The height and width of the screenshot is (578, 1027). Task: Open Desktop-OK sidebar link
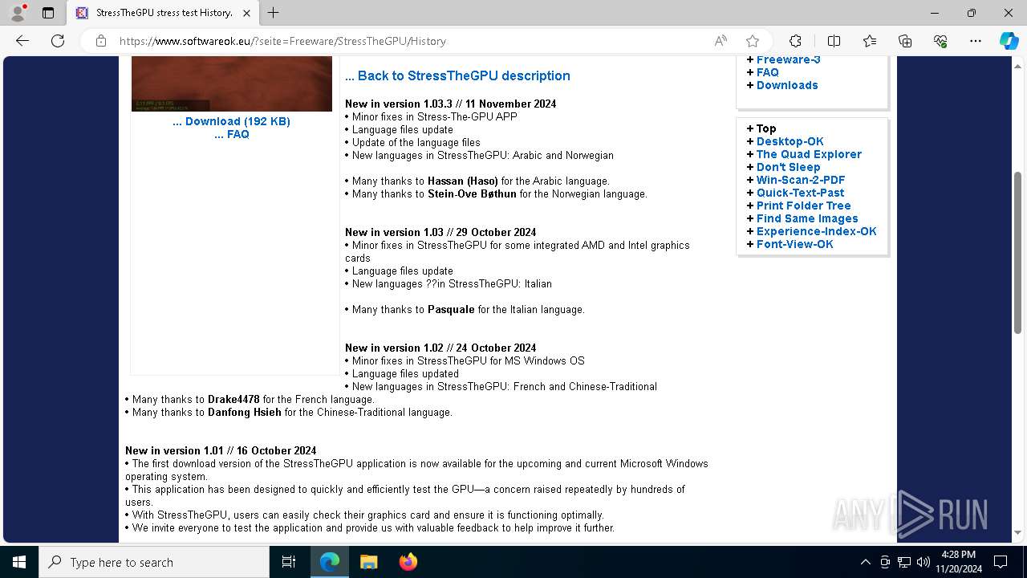coord(790,141)
